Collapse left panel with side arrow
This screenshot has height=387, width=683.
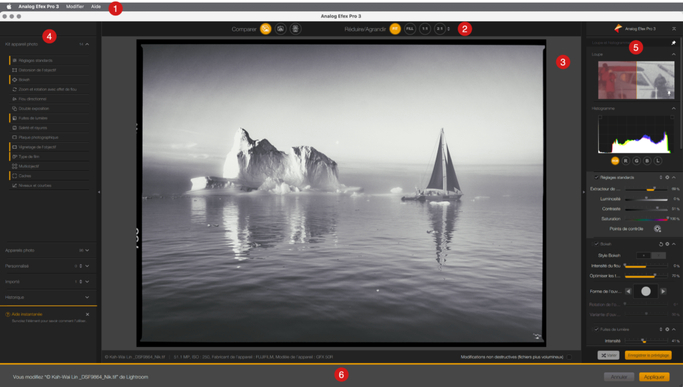[x=99, y=191]
